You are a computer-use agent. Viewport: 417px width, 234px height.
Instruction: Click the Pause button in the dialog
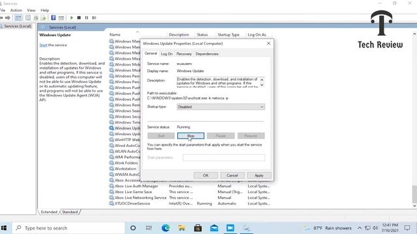221,136
